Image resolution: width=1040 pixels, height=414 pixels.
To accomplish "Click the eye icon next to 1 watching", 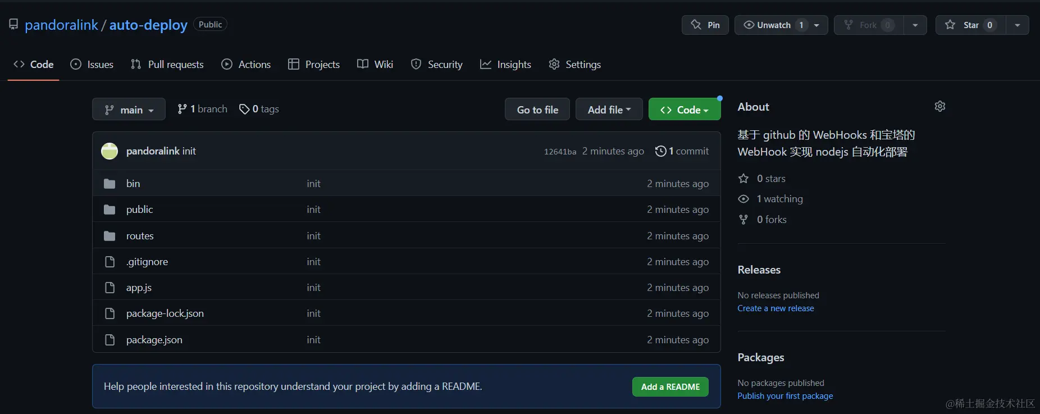I will click(x=743, y=199).
